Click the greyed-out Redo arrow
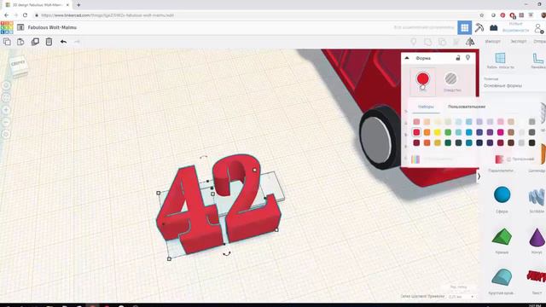Screen dimensions: 546x307 tap(77, 42)
